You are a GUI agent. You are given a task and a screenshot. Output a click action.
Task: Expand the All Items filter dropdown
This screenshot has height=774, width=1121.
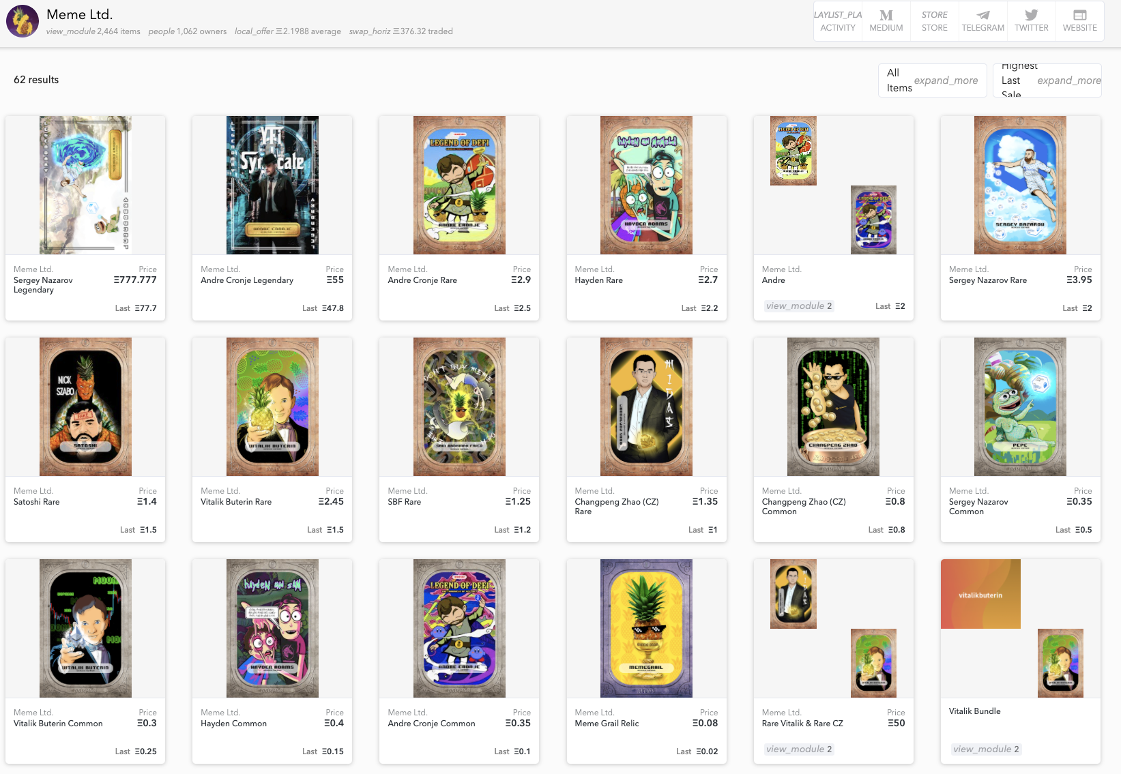tap(932, 80)
